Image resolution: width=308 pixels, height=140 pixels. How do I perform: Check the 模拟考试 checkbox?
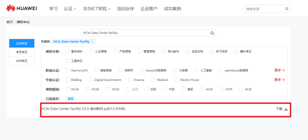pyautogui.click(x=236, y=51)
